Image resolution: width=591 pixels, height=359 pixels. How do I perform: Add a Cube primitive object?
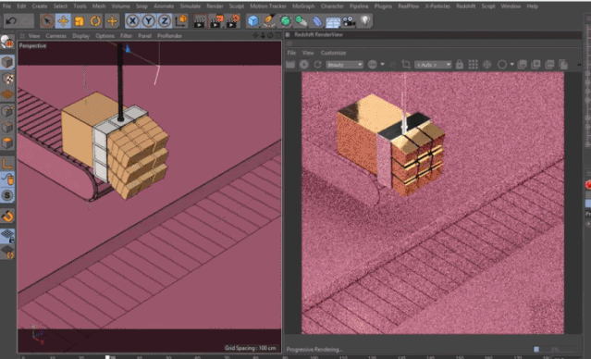coord(252,20)
